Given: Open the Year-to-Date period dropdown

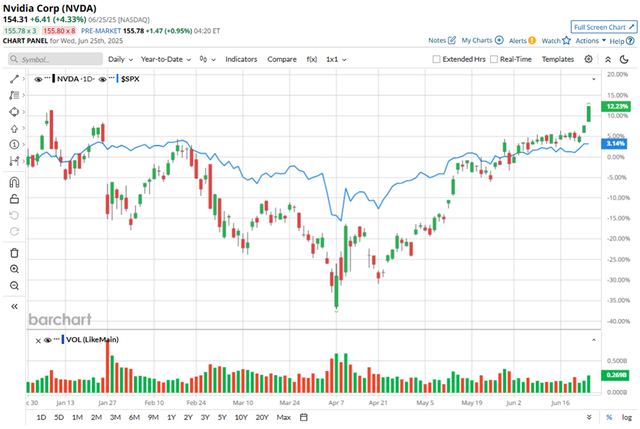Looking at the screenshot, I should (165, 59).
